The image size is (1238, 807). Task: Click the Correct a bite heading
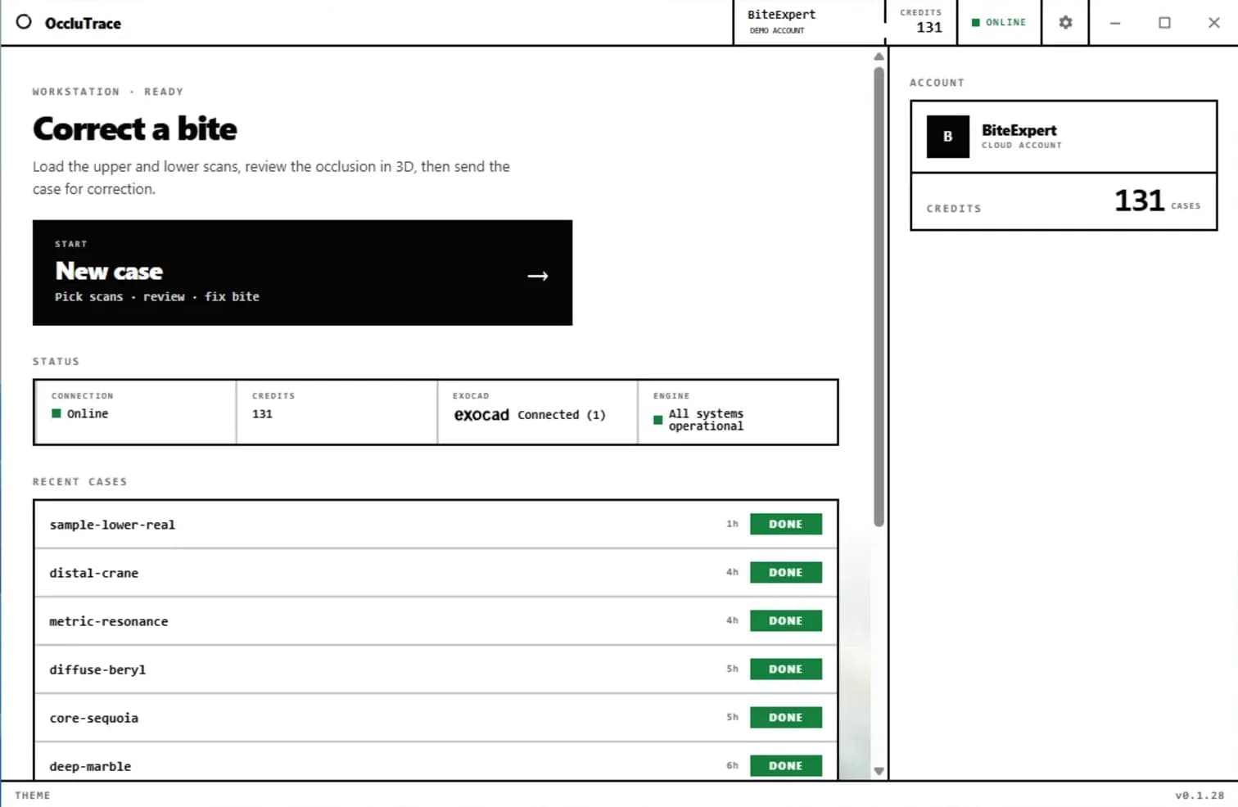coord(135,129)
